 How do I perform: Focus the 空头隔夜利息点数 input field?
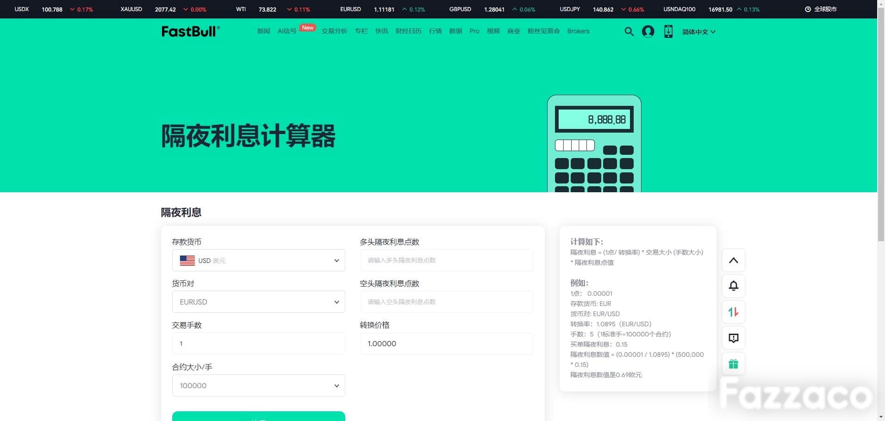(446, 302)
